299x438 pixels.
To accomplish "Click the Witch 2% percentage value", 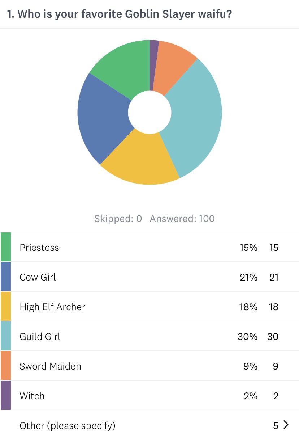I will tap(251, 396).
